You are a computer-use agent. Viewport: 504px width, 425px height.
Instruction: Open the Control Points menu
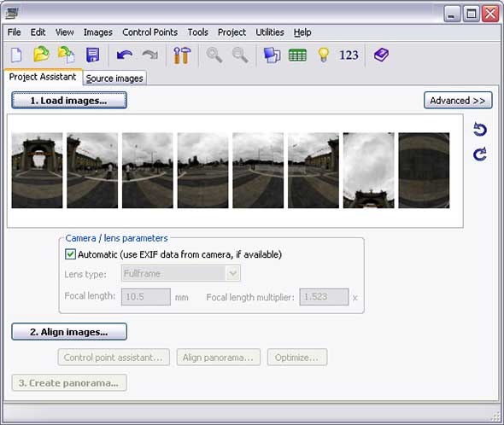pyautogui.click(x=149, y=32)
